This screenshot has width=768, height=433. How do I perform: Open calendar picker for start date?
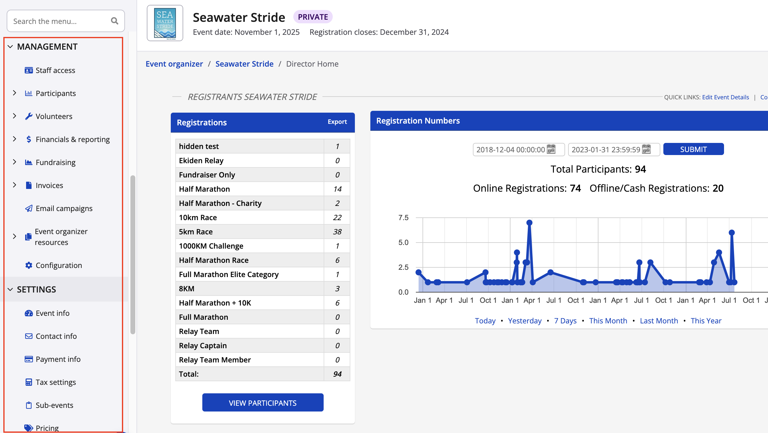pos(551,149)
